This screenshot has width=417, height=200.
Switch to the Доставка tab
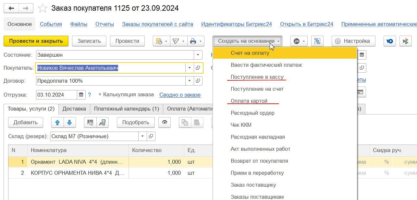[74, 109]
